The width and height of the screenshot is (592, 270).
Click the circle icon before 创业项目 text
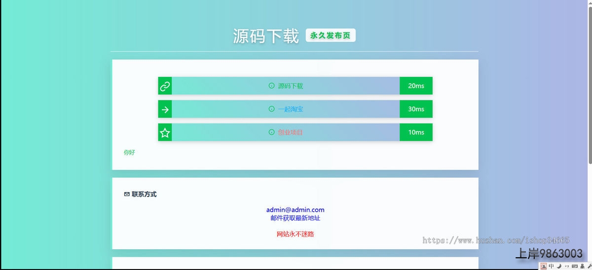coord(271,132)
